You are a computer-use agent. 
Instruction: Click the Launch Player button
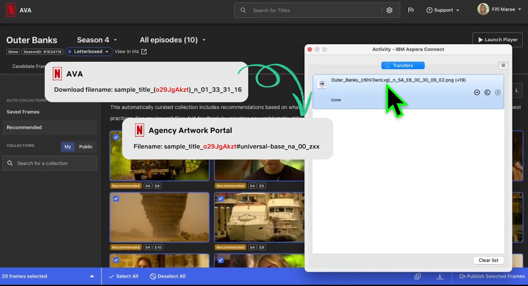tap(498, 40)
